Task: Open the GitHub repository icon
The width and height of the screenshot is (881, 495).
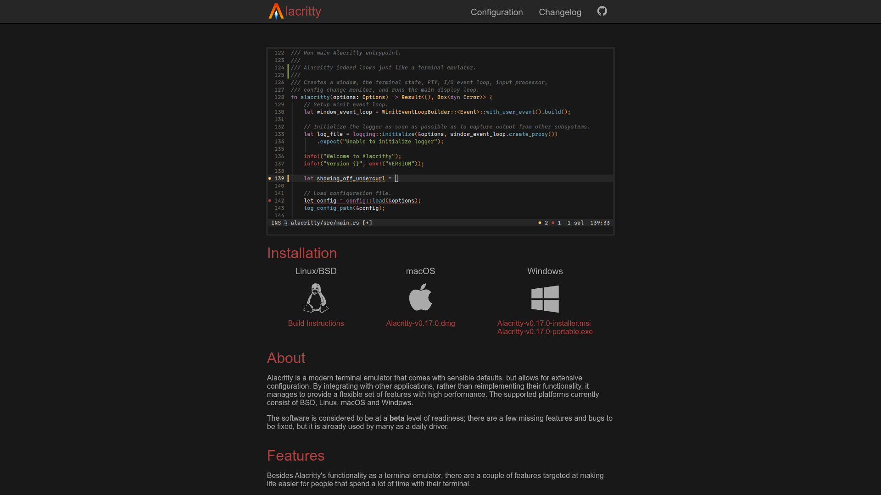Action: 602,11
